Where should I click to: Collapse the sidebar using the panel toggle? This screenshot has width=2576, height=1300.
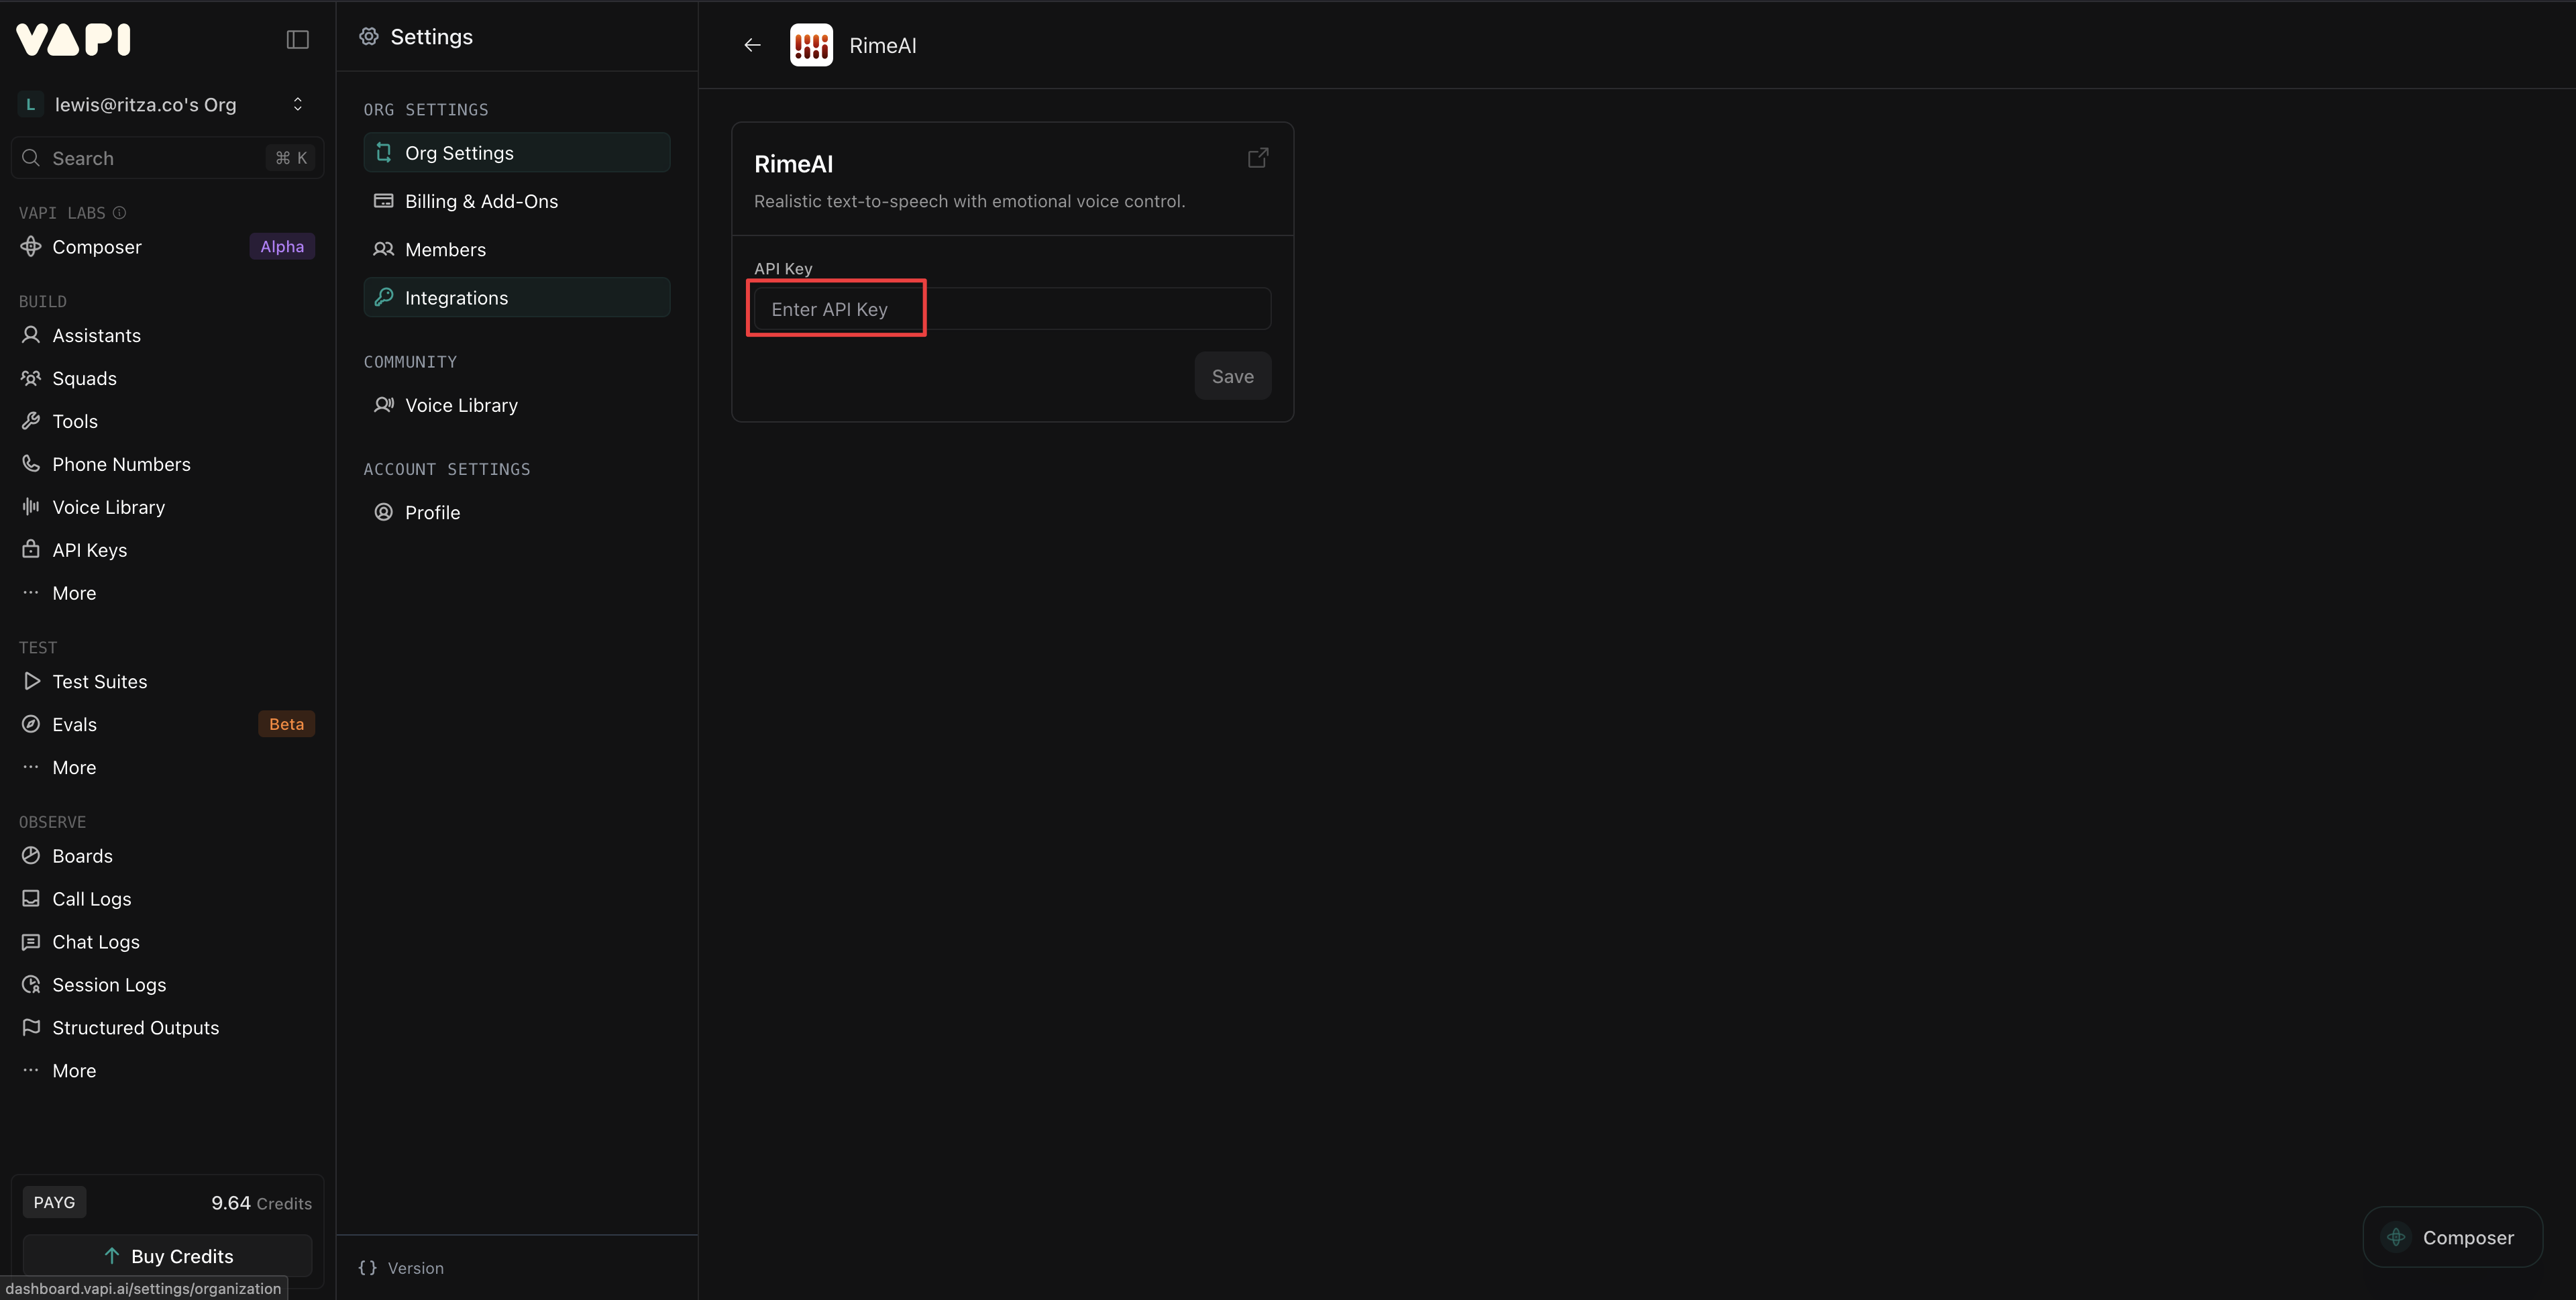pyautogui.click(x=297, y=39)
